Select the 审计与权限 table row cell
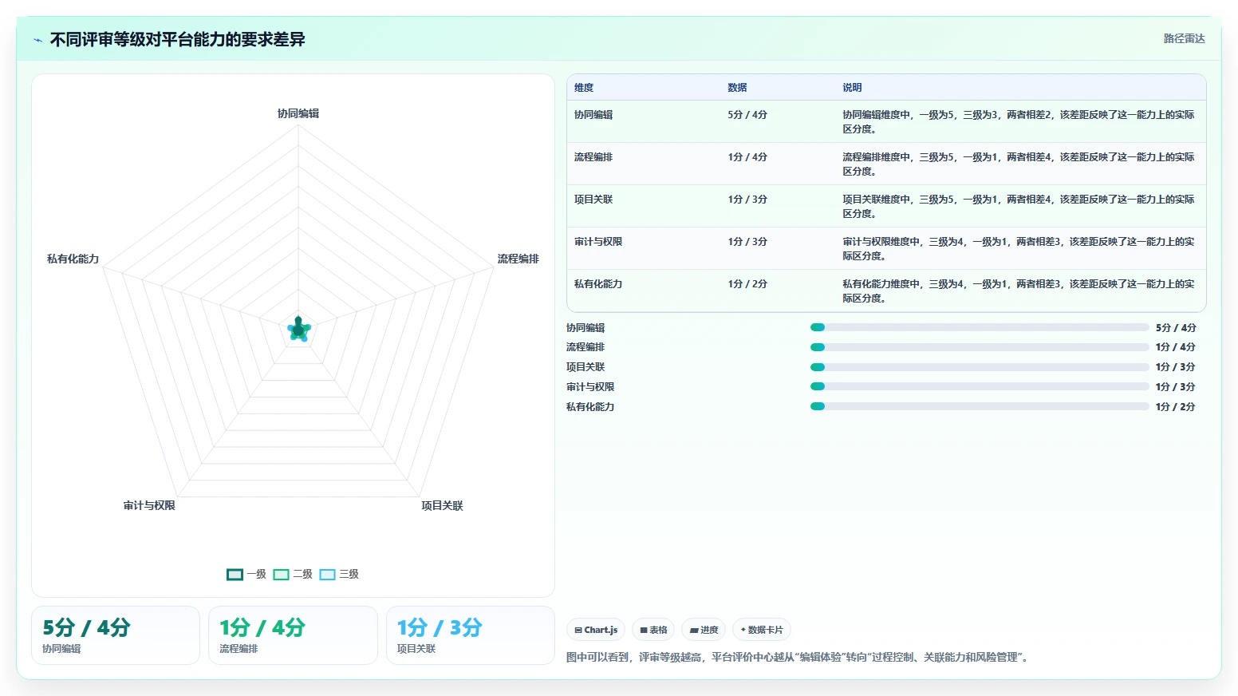 pos(598,242)
